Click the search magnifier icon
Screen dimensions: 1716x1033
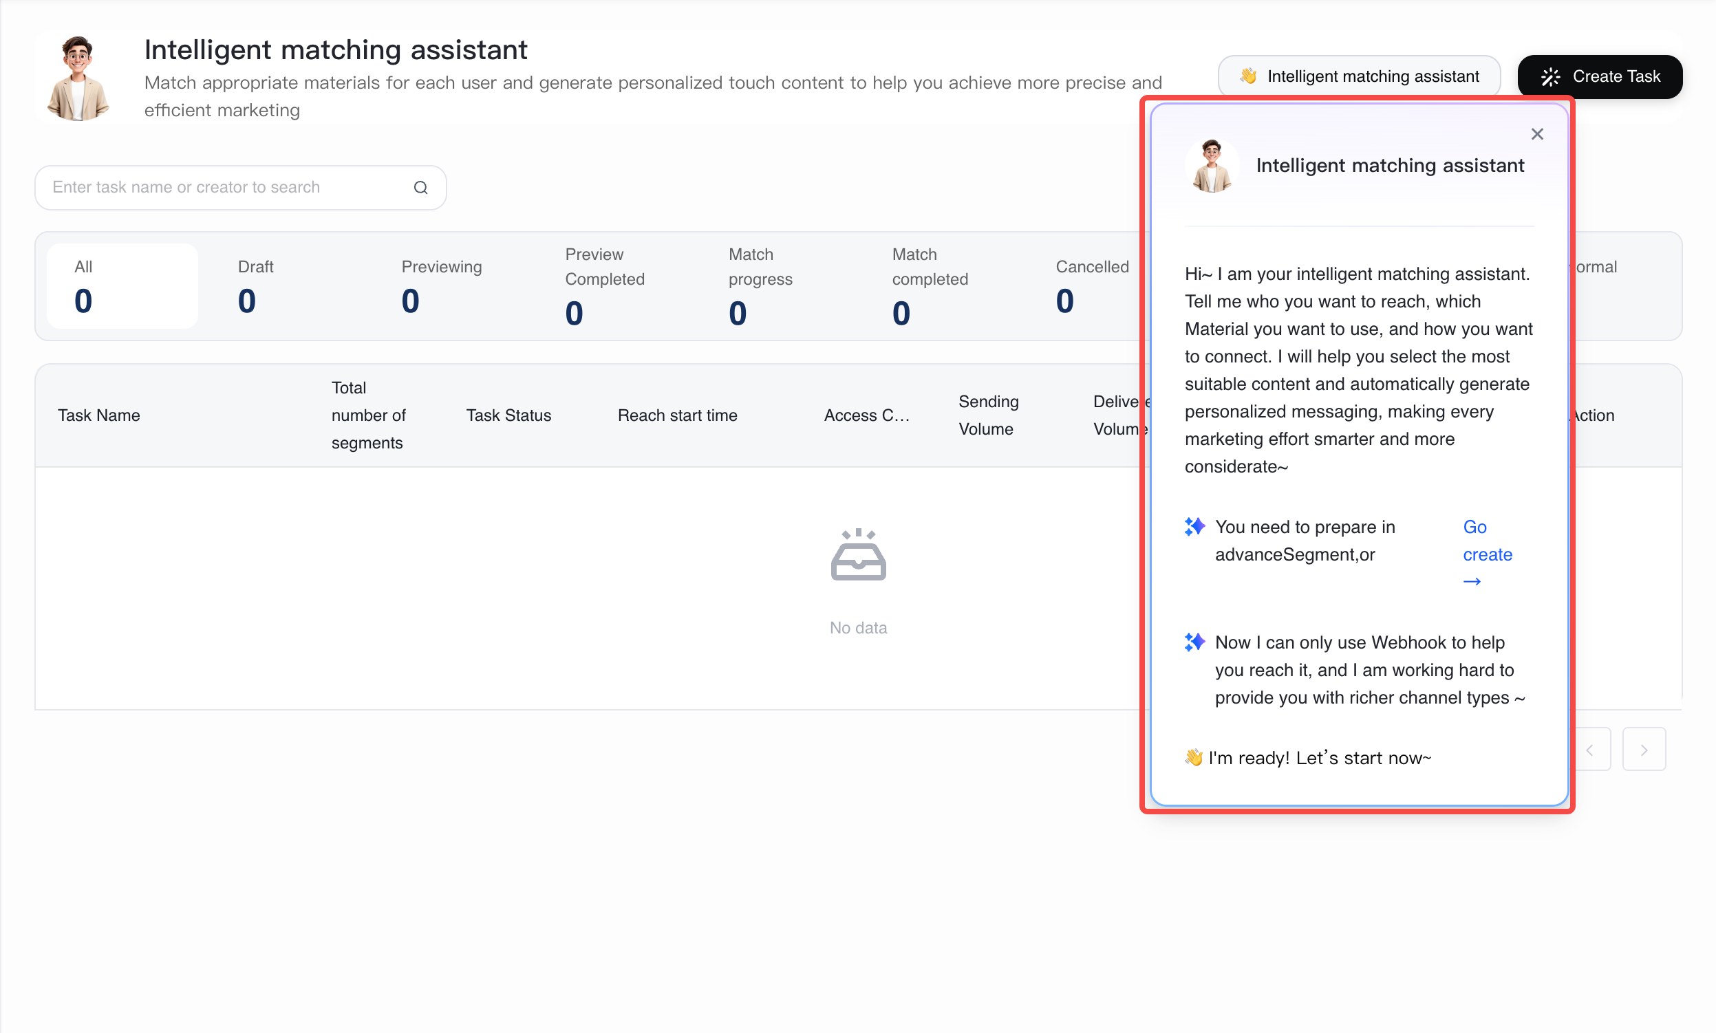420,187
